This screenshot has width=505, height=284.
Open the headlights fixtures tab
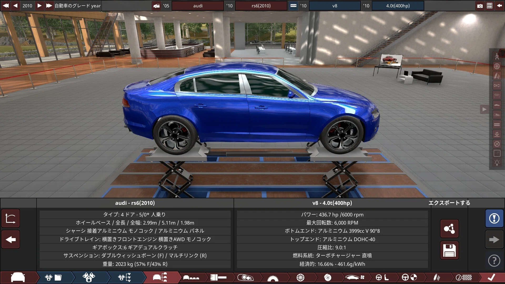click(245, 277)
